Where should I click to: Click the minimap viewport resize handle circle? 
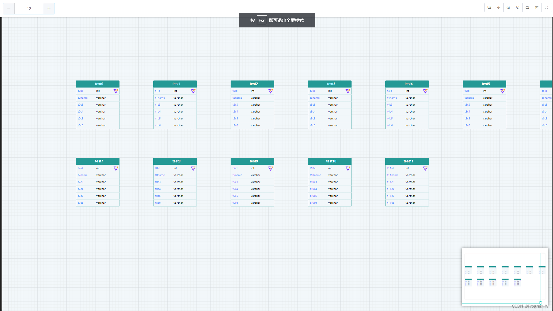click(541, 303)
